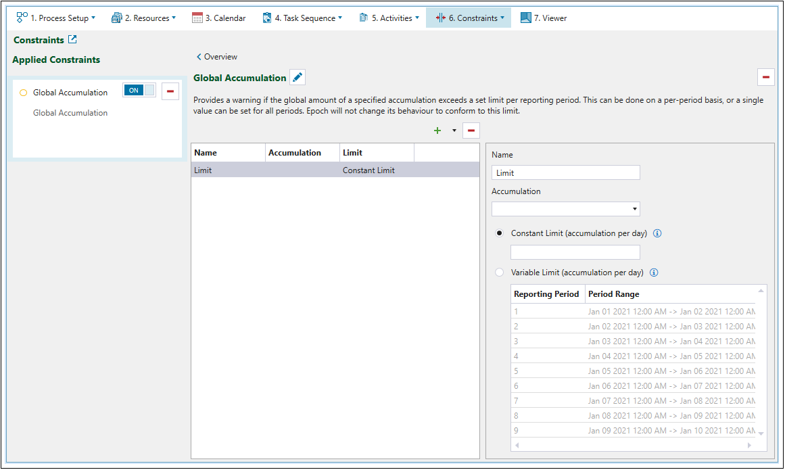Image resolution: width=785 pixels, height=470 pixels.
Task: Click info icon next to Variable Limit
Action: [x=653, y=273]
